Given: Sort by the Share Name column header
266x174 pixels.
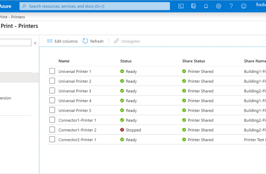Looking at the screenshot, I should [x=255, y=61].
